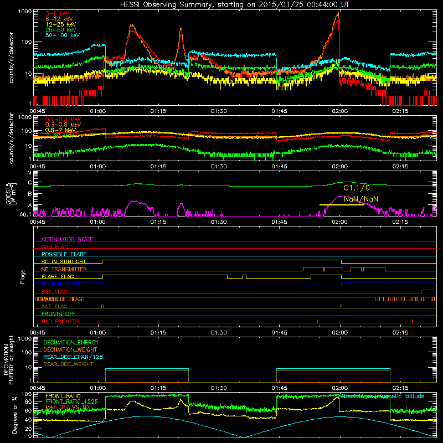
Task: Select the orange 6-12 keV legend label
Action: point(59,19)
